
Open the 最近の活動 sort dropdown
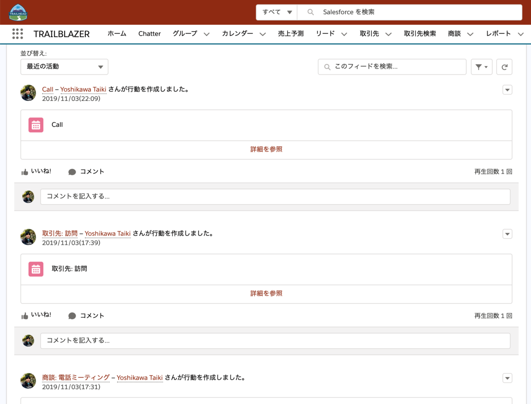click(64, 67)
